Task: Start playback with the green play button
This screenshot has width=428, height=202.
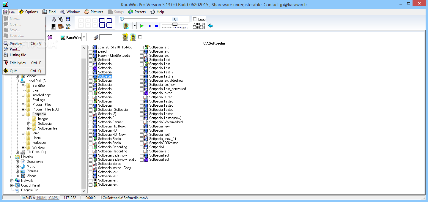Action: pos(142,26)
